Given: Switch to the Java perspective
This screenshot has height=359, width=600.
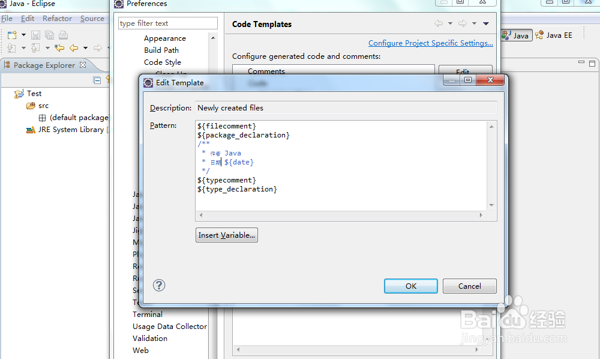Looking at the screenshot, I should tap(516, 35).
